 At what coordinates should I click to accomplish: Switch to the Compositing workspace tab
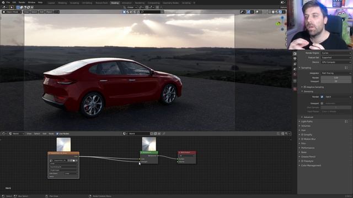click(153, 3)
